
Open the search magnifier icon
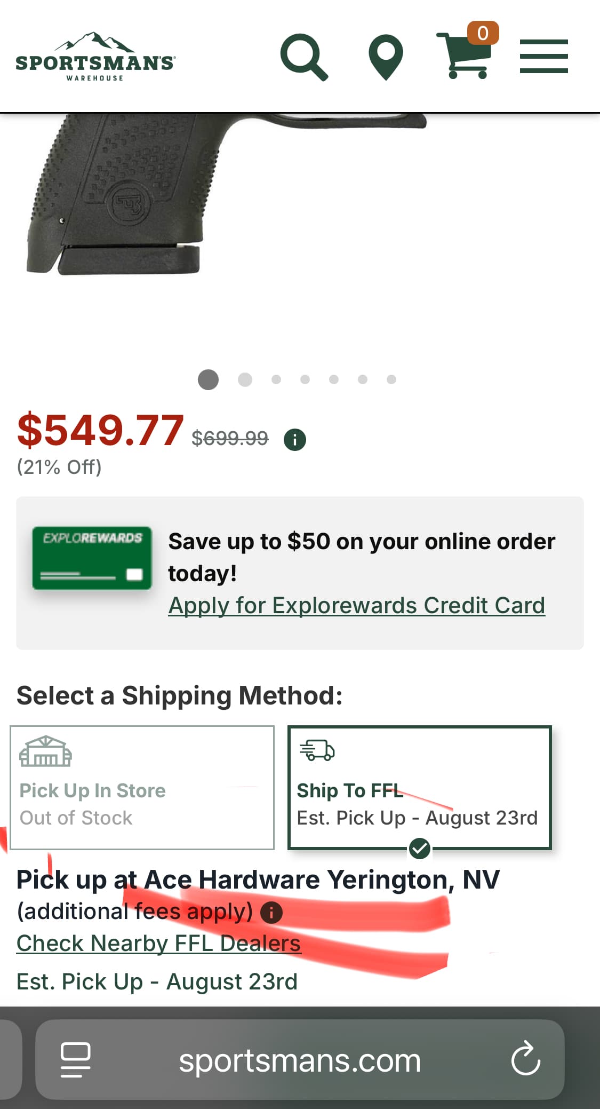coord(303,57)
